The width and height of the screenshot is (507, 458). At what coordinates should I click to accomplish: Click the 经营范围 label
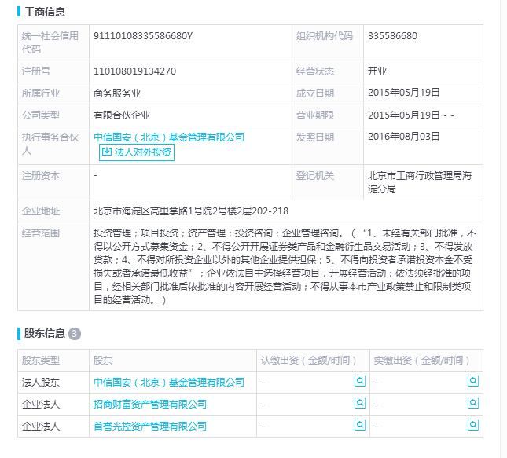coord(41,233)
